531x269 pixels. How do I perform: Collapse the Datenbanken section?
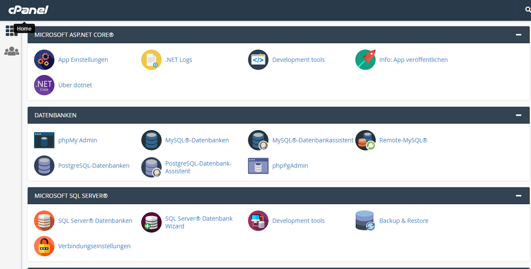(519, 115)
